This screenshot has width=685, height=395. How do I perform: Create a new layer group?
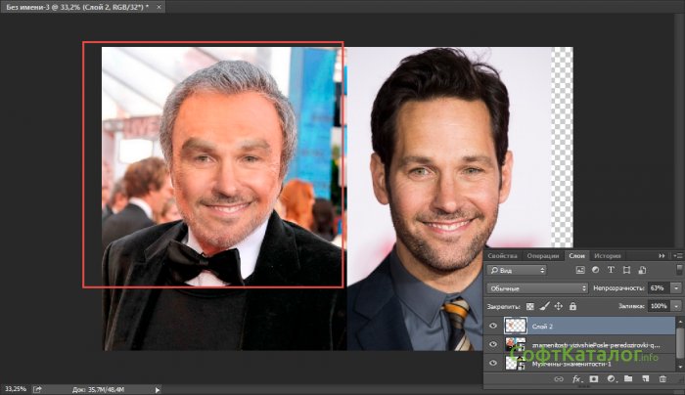627,378
